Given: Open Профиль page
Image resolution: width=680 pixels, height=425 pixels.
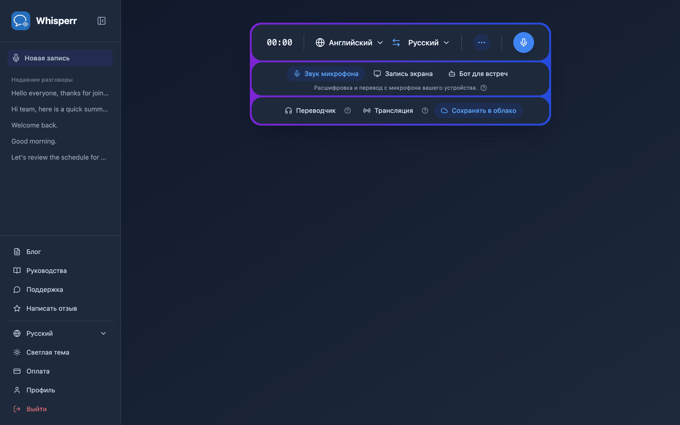Looking at the screenshot, I should click(x=60, y=390).
